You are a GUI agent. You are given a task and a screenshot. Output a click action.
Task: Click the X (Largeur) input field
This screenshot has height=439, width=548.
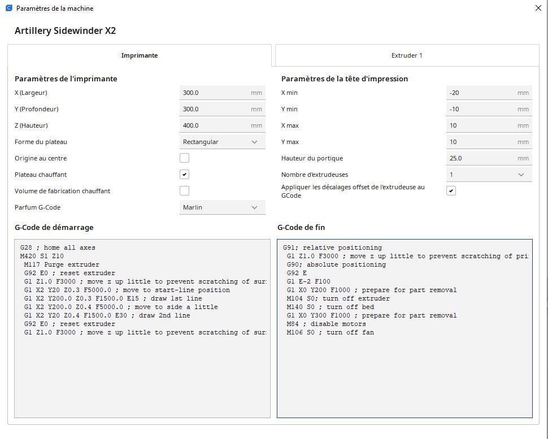(x=222, y=93)
